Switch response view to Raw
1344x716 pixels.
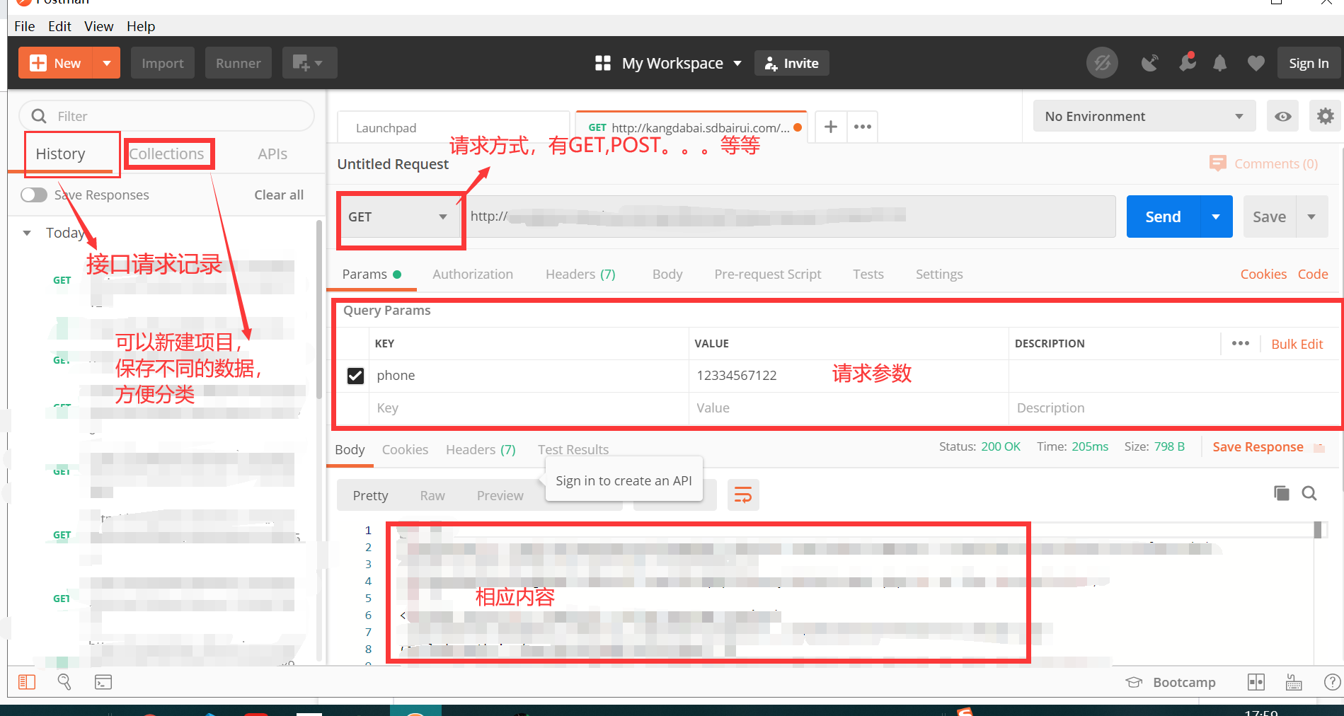click(432, 495)
